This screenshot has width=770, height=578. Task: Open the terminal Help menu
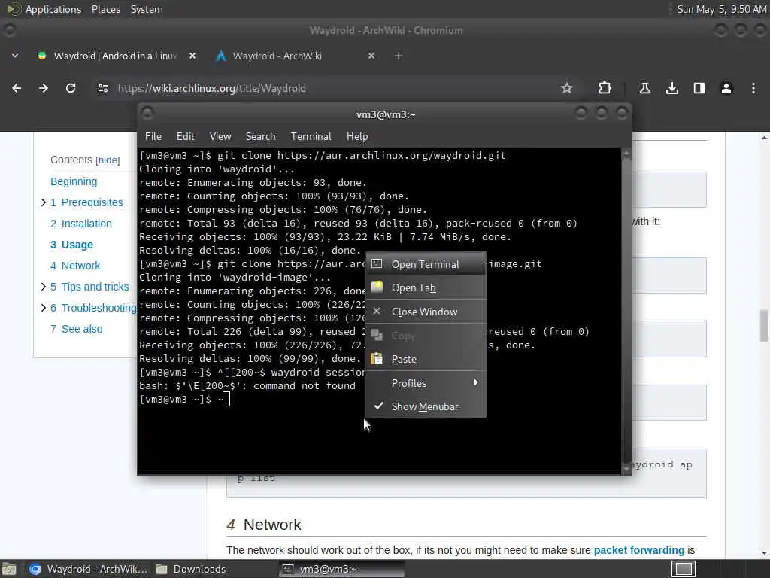point(357,137)
